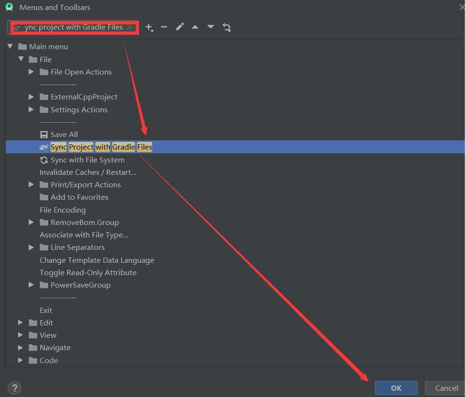This screenshot has height=397, width=465.
Task: Click the Save All disk icon
Action: pos(44,135)
